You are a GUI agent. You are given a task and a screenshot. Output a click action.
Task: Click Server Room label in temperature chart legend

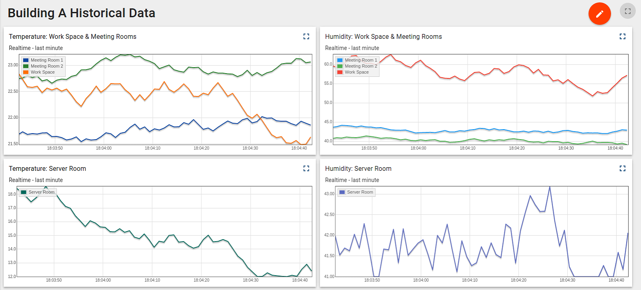point(41,192)
